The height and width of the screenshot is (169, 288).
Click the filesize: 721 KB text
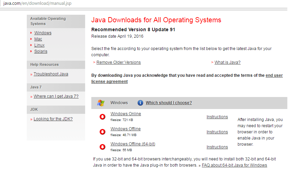click(122, 120)
